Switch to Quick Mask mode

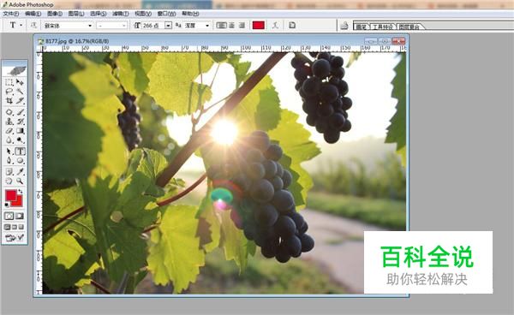click(x=20, y=216)
